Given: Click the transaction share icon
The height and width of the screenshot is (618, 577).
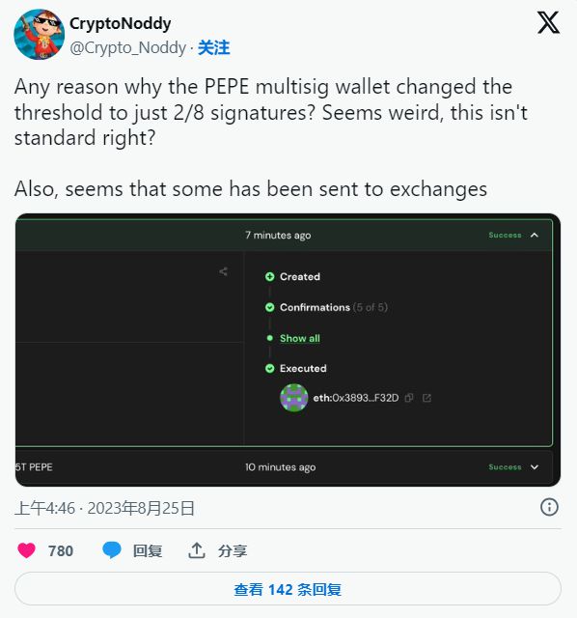Looking at the screenshot, I should 223,271.
